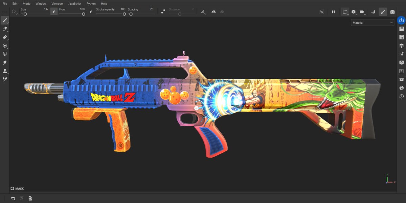
Task: Click first bottom status bar icon
Action: click(x=13, y=198)
